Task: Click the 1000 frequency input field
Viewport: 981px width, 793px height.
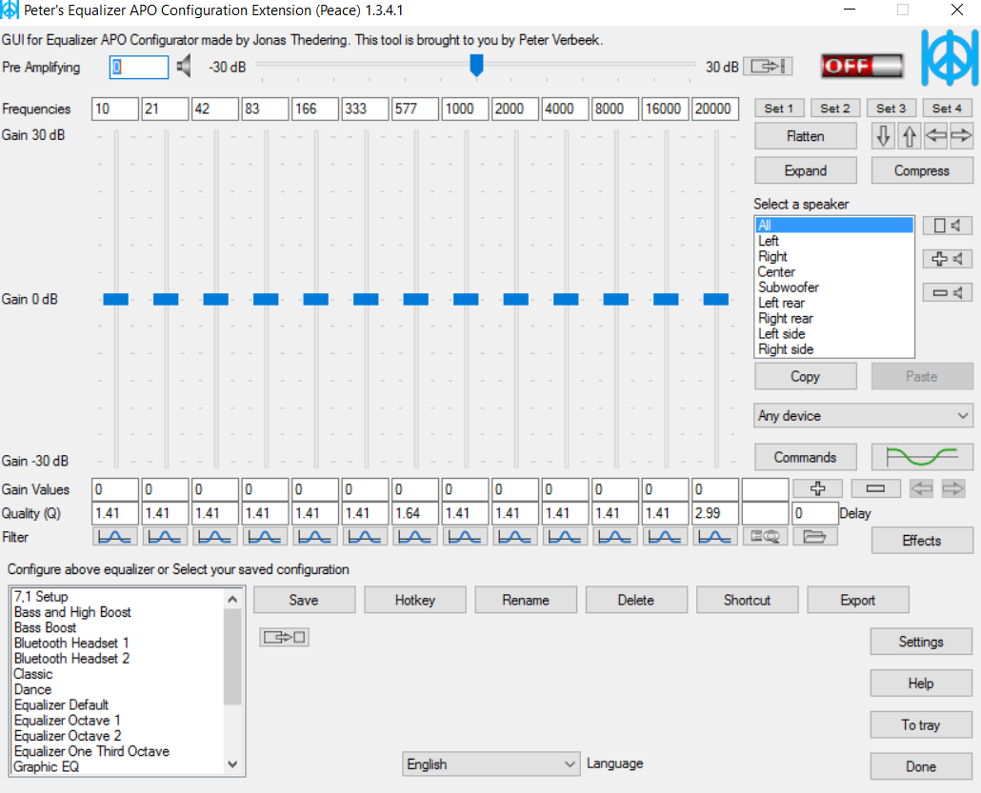Action: [465, 109]
